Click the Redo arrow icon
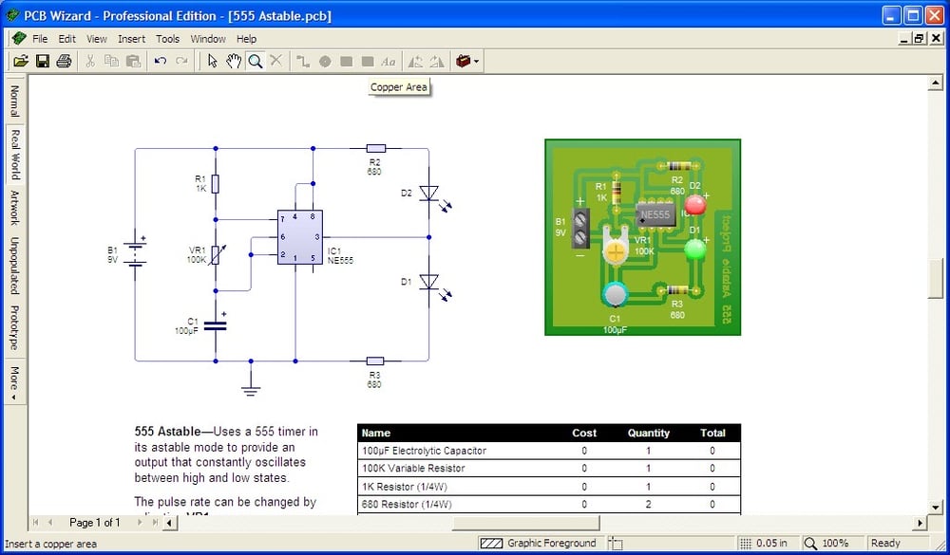The height and width of the screenshot is (555, 950). click(x=181, y=61)
